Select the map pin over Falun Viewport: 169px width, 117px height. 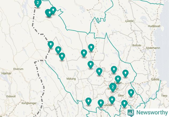118,79
